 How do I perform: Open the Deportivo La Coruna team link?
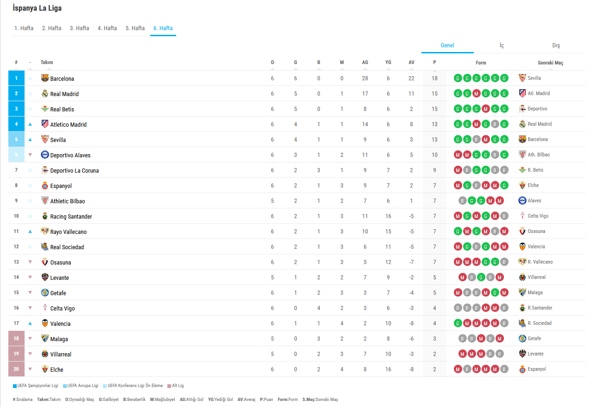pyautogui.click(x=75, y=171)
